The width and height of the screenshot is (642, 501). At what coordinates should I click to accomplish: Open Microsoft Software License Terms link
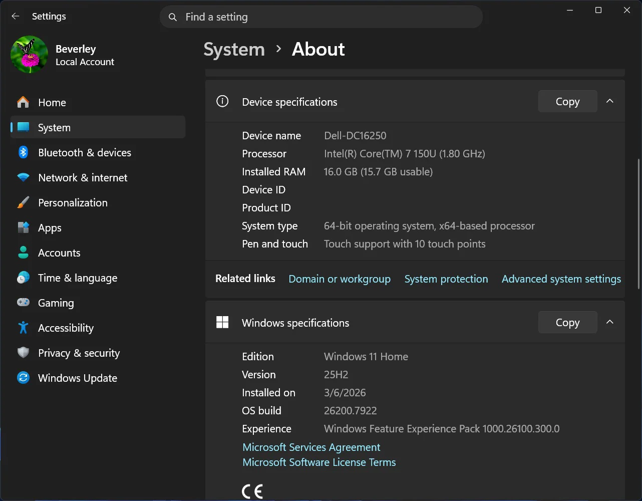(x=319, y=462)
